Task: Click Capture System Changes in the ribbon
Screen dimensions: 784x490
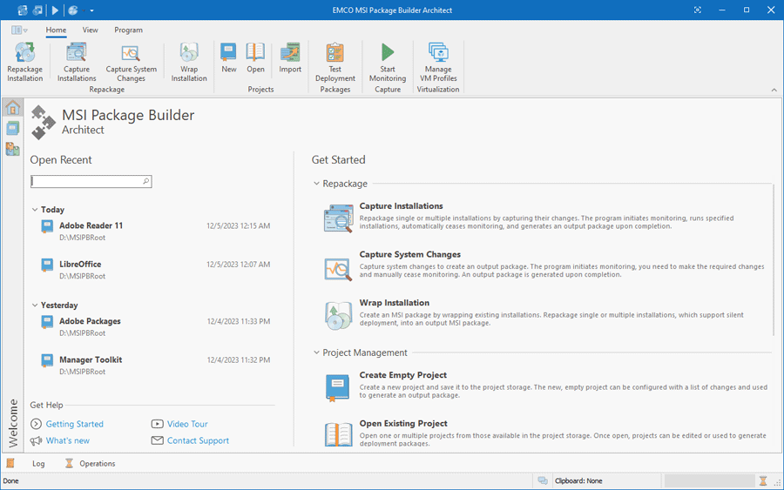Action: [x=131, y=62]
